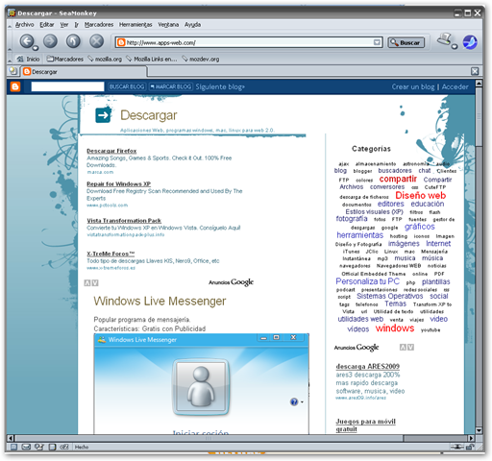Open the Mail component in status bar
Viewport: 492px width, 461px height.
26,447
